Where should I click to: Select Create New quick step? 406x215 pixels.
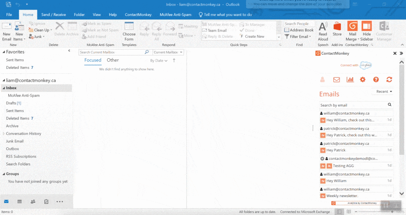tap(252, 36)
